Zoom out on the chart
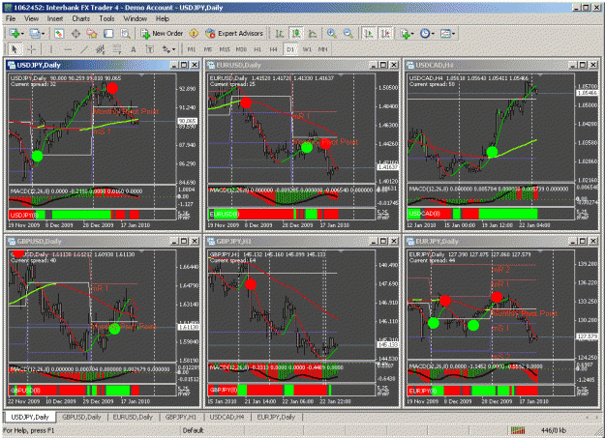Viewport: 605px width, 438px height. click(x=348, y=34)
